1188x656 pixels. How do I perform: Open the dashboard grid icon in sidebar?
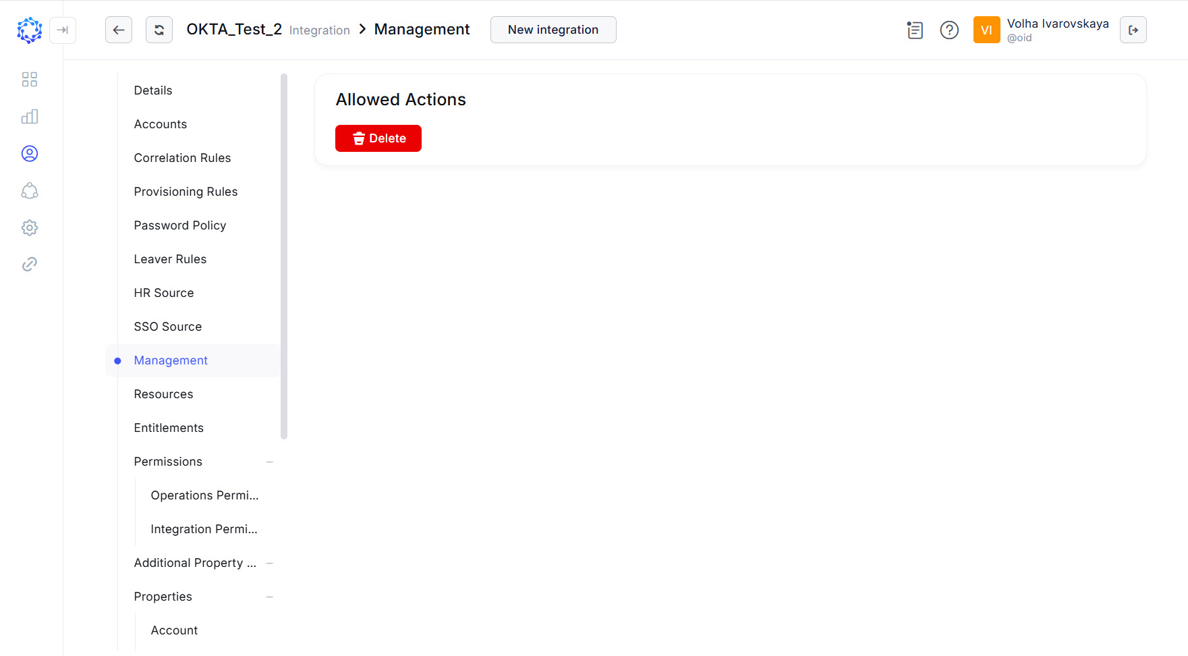[29, 79]
